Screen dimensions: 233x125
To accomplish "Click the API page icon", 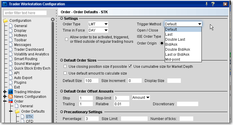I will pyautogui.click(x=11, y=73).
